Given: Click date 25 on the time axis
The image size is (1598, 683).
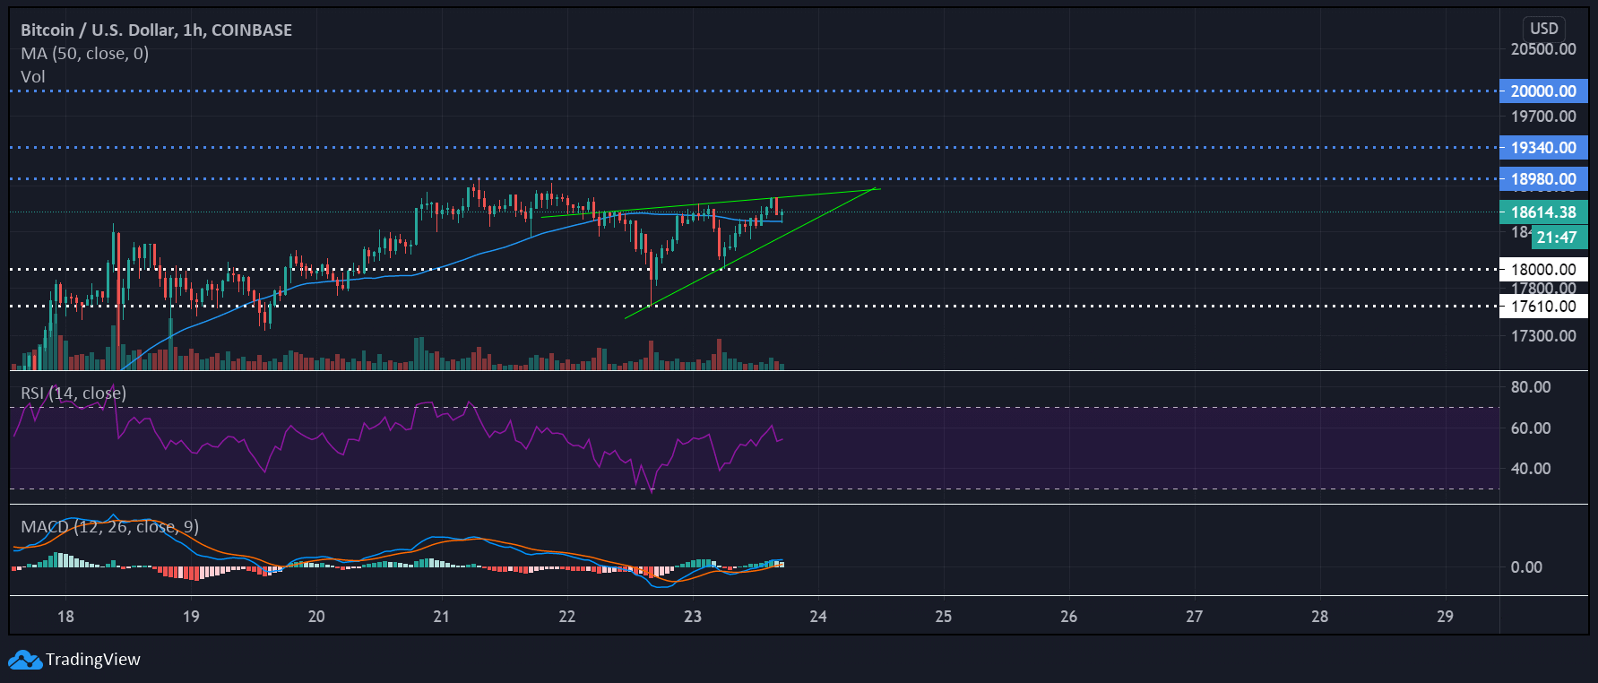Looking at the screenshot, I should coord(944,617).
